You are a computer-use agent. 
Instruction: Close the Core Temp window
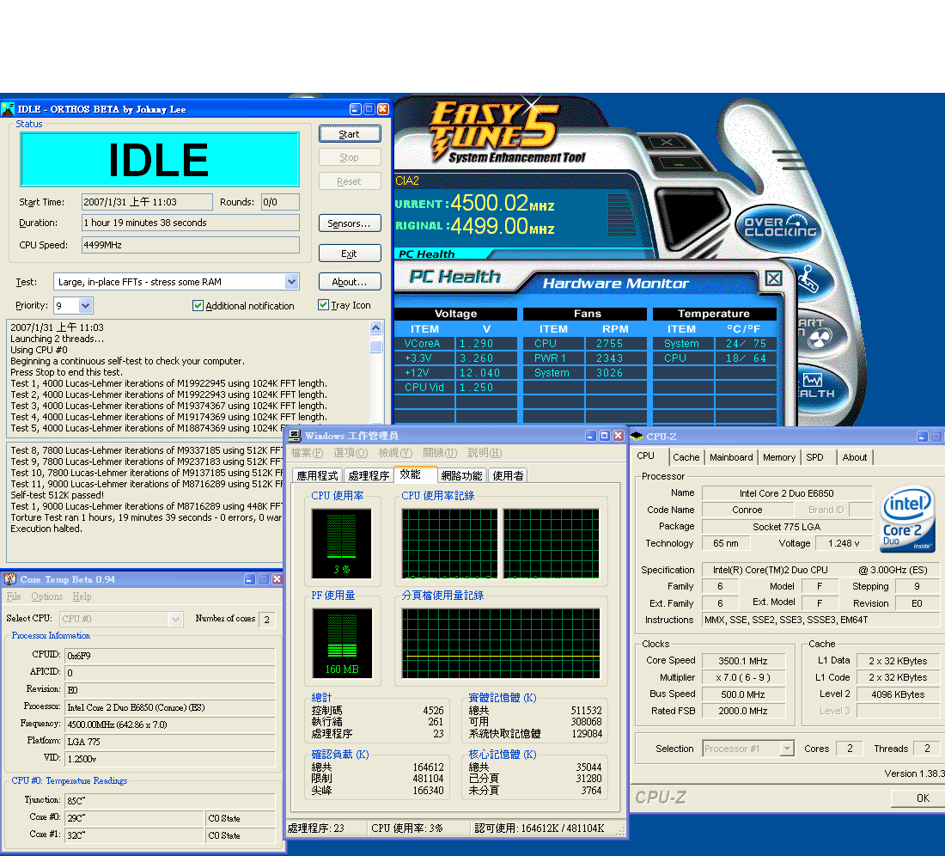point(277,579)
